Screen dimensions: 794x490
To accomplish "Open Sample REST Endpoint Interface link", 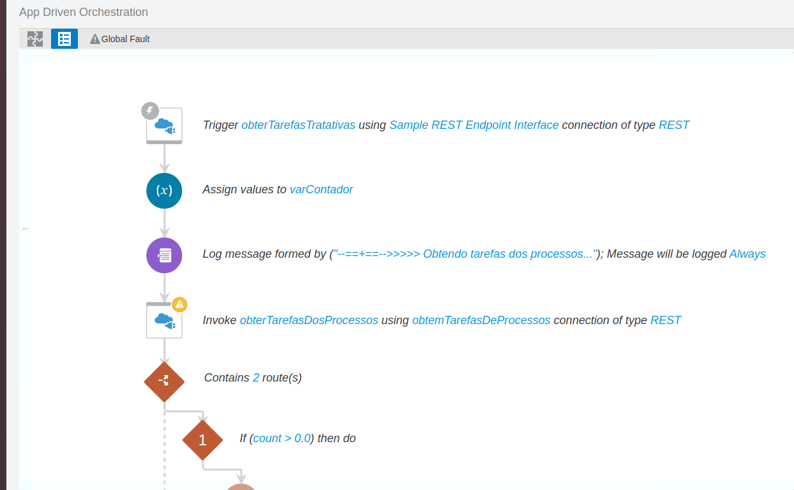I will pyautogui.click(x=474, y=125).
